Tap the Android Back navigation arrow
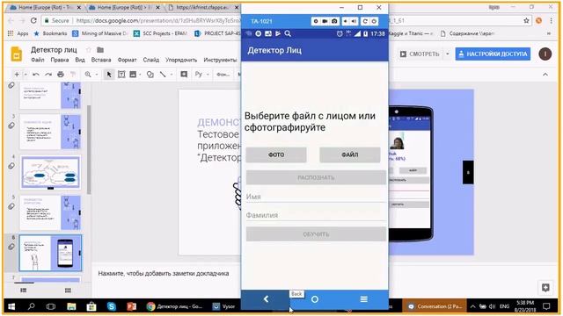This screenshot has height=316, width=563. pos(266,299)
